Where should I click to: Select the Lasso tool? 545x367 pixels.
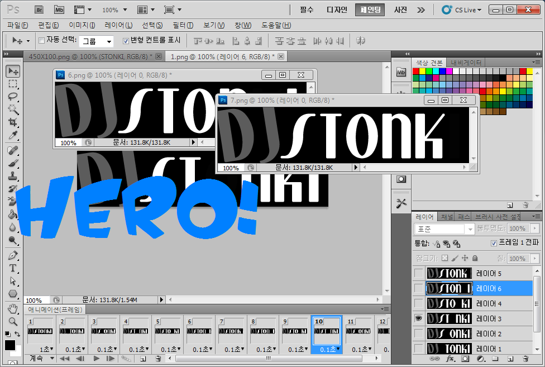13,97
